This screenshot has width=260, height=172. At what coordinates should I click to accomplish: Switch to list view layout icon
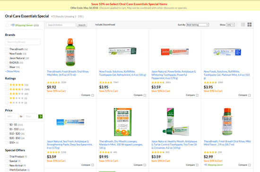tap(243, 25)
